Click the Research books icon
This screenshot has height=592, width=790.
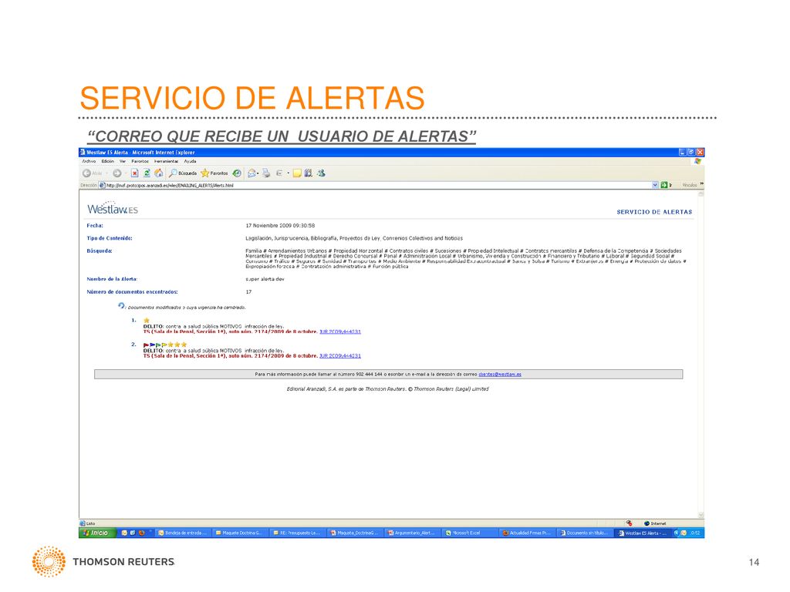[309, 173]
